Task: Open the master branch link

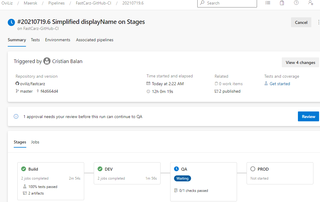Action: [26, 91]
